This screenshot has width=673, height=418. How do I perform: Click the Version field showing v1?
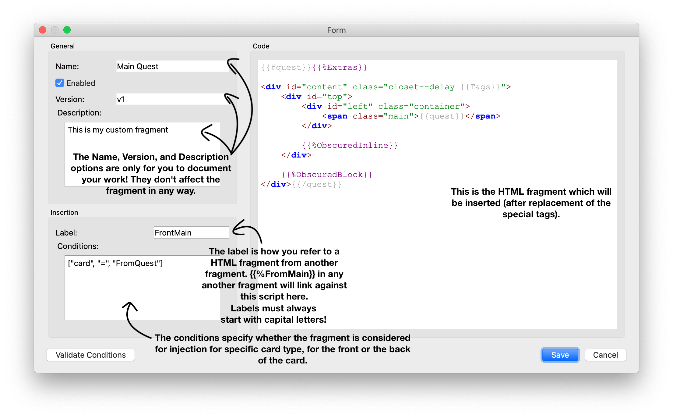(172, 99)
